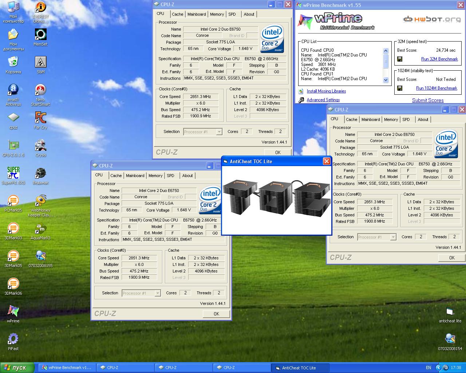
Task: Click the CPU List scroll up arrow
Action: click(x=386, y=51)
